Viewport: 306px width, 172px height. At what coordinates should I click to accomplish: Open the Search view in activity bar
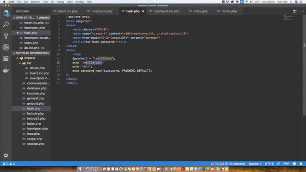[x=6, y=24]
